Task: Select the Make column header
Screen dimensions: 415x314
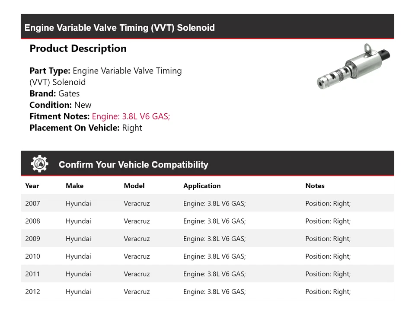Action: coord(75,186)
